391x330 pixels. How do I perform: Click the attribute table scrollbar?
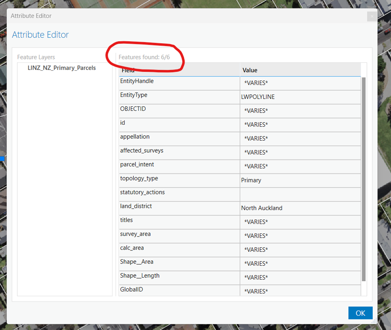click(x=364, y=178)
